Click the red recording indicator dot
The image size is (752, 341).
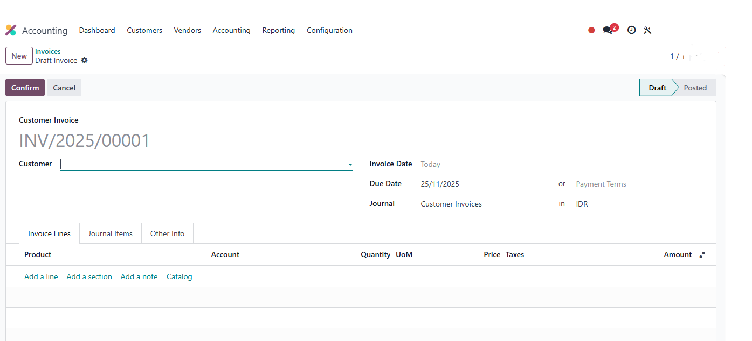pyautogui.click(x=591, y=31)
